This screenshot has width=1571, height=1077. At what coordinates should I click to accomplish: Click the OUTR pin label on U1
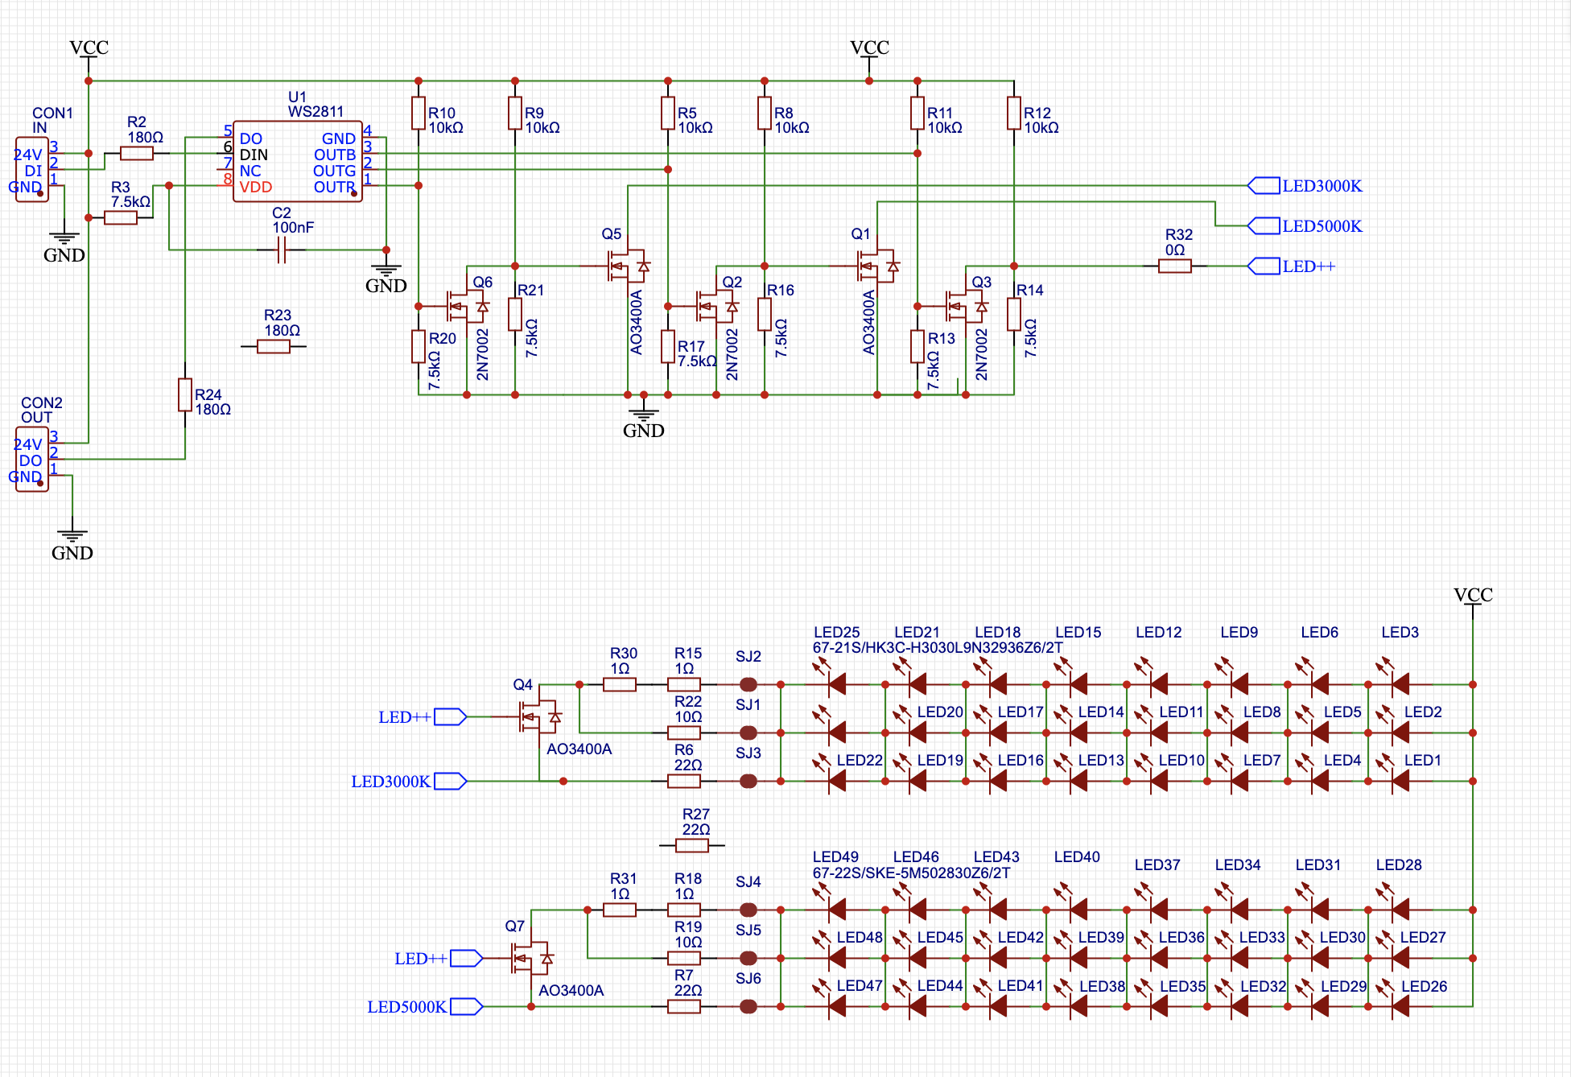(335, 187)
